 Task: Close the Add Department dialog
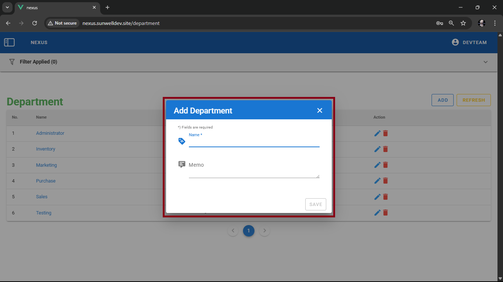tap(320, 111)
